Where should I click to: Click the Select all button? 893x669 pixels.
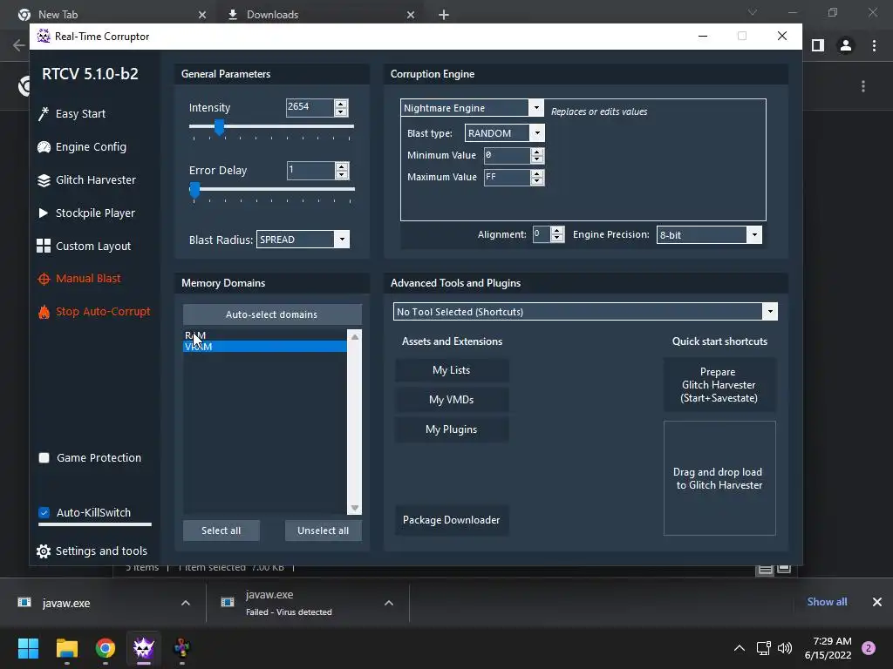coord(221,530)
